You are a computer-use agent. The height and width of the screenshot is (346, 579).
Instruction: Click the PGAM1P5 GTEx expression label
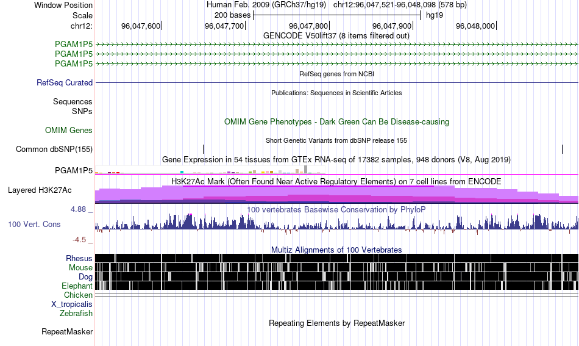[x=74, y=170]
